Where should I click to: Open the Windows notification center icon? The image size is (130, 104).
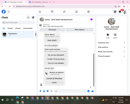[x=127, y=100]
